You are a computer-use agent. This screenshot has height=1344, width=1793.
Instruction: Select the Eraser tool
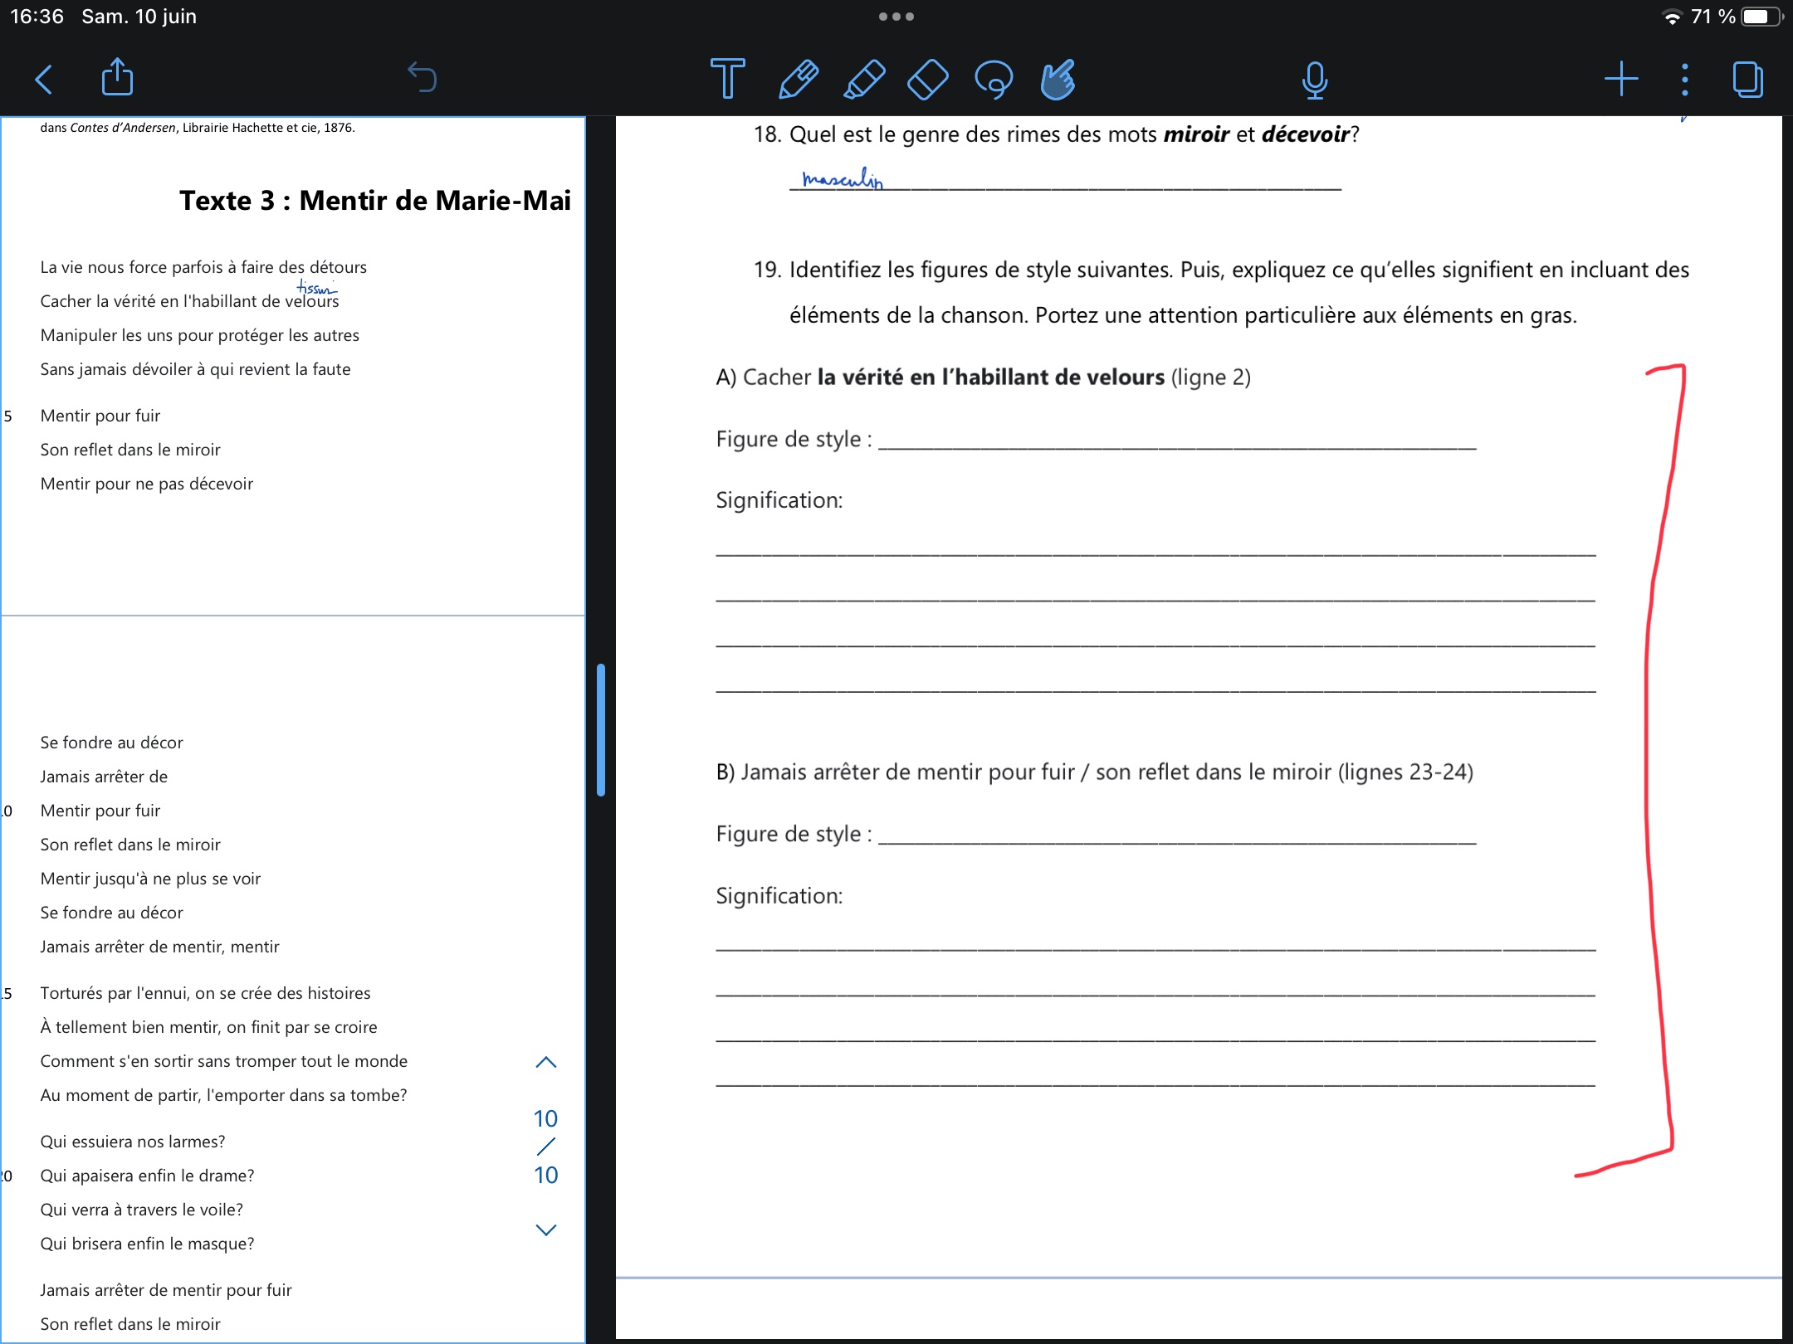928,80
